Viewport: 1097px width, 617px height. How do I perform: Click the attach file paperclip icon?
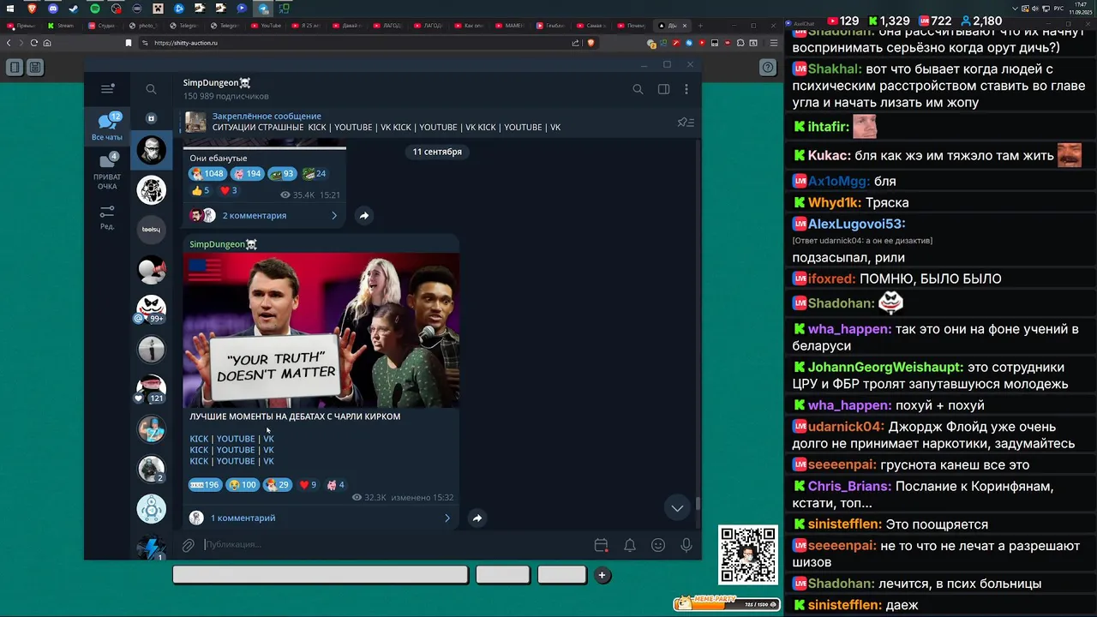click(189, 545)
